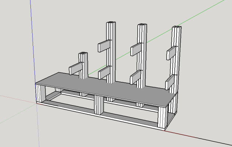Select the shortest upright post on the left
This screenshot has width=232, height=147.
pyautogui.click(x=83, y=66)
